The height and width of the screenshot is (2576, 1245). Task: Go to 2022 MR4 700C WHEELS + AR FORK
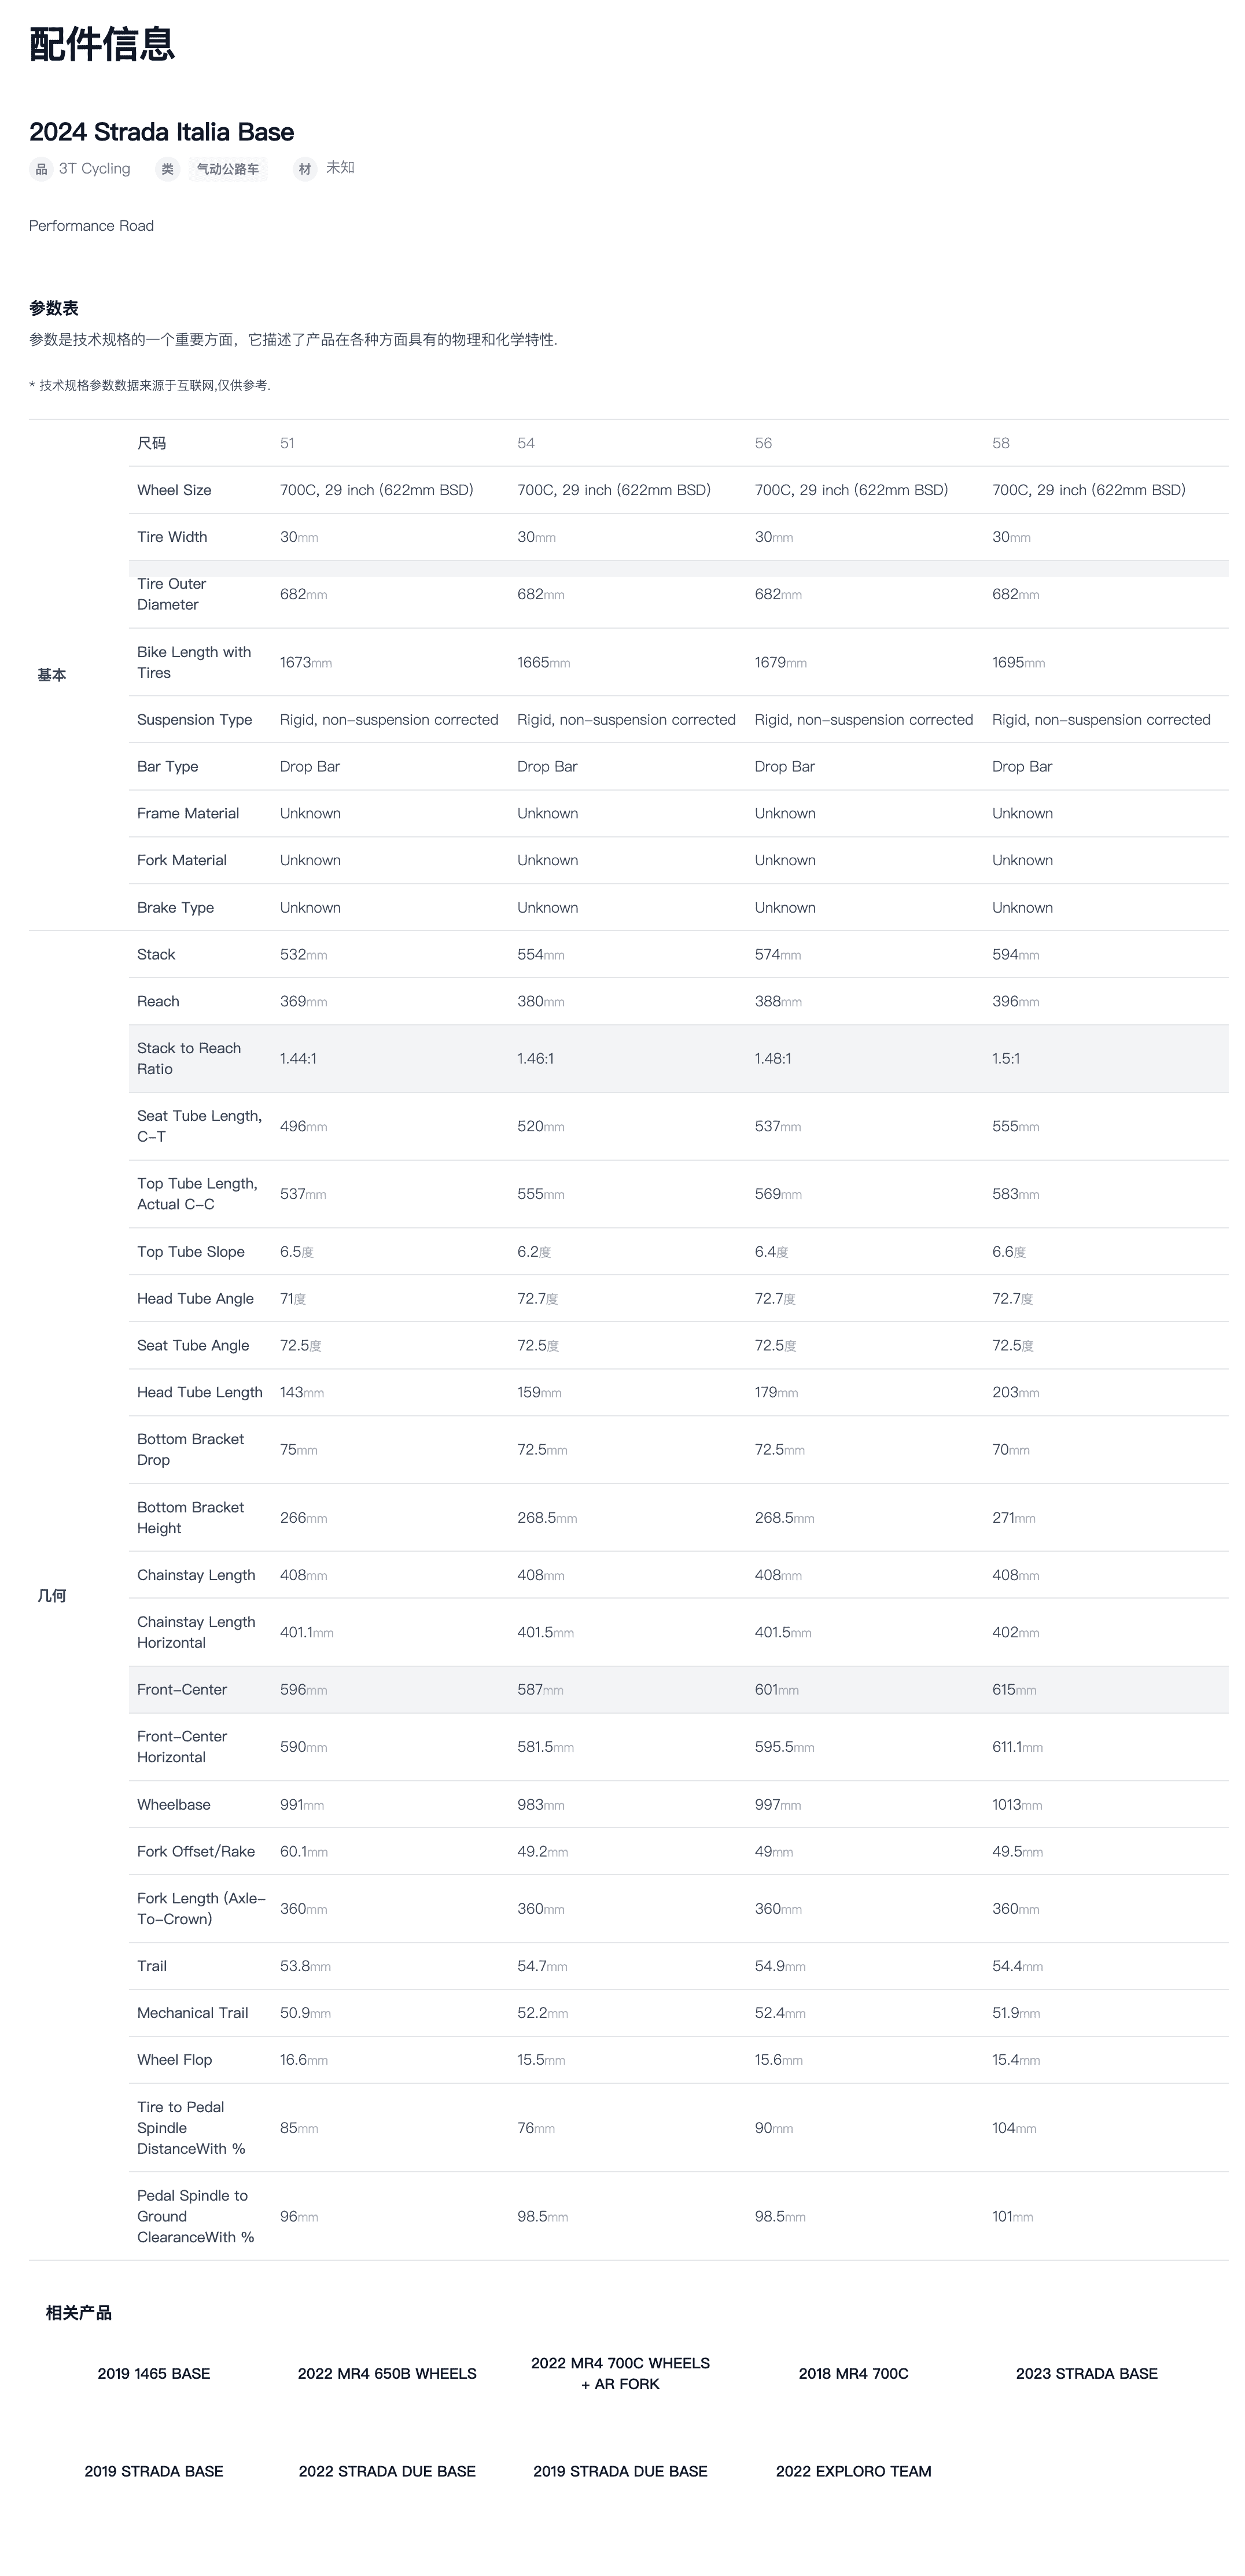click(620, 2373)
